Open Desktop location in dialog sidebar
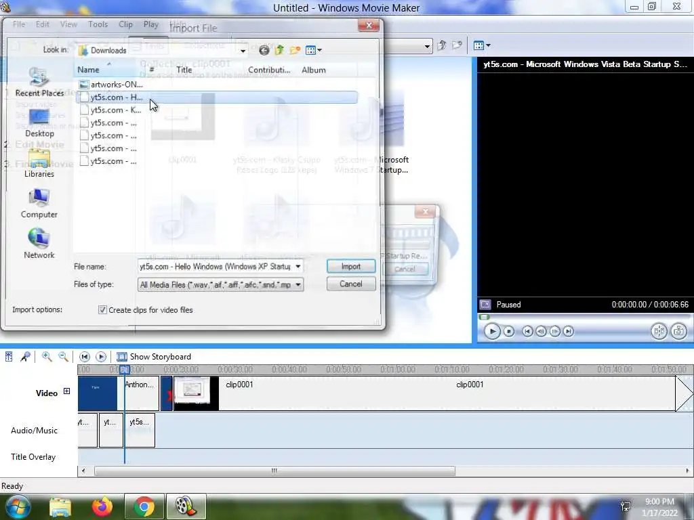This screenshot has width=694, height=520. pos(39,124)
